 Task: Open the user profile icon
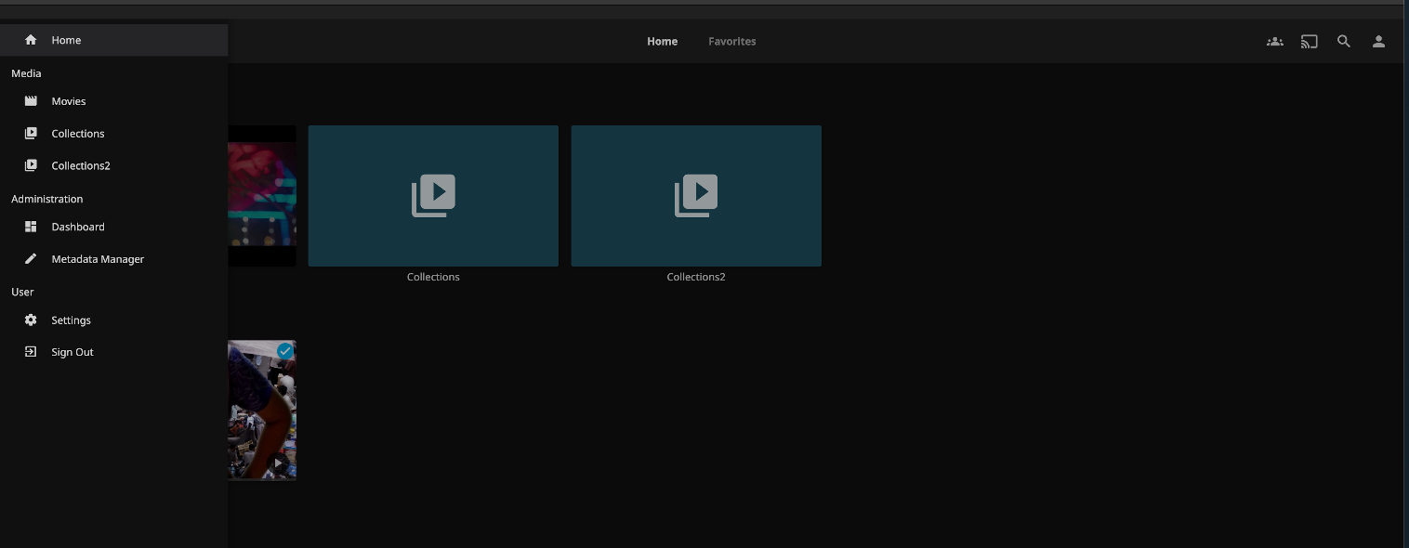[1379, 41]
